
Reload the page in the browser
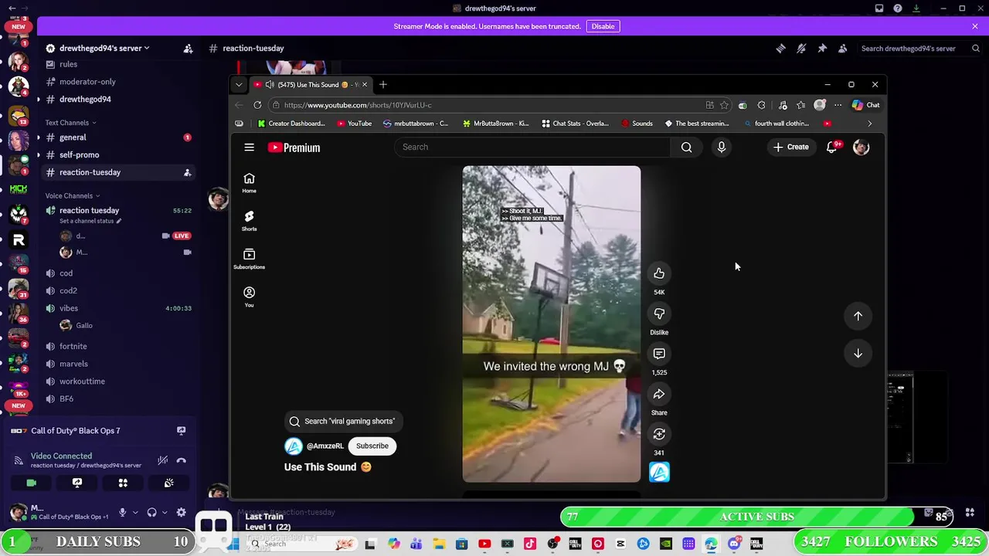point(257,105)
